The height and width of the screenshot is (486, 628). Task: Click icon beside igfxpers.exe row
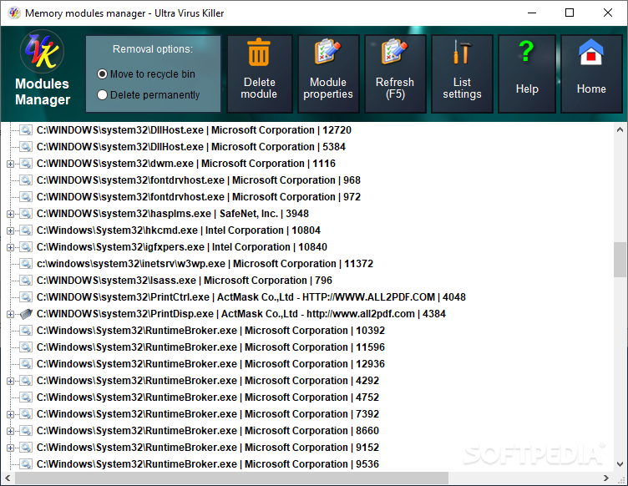coord(26,247)
